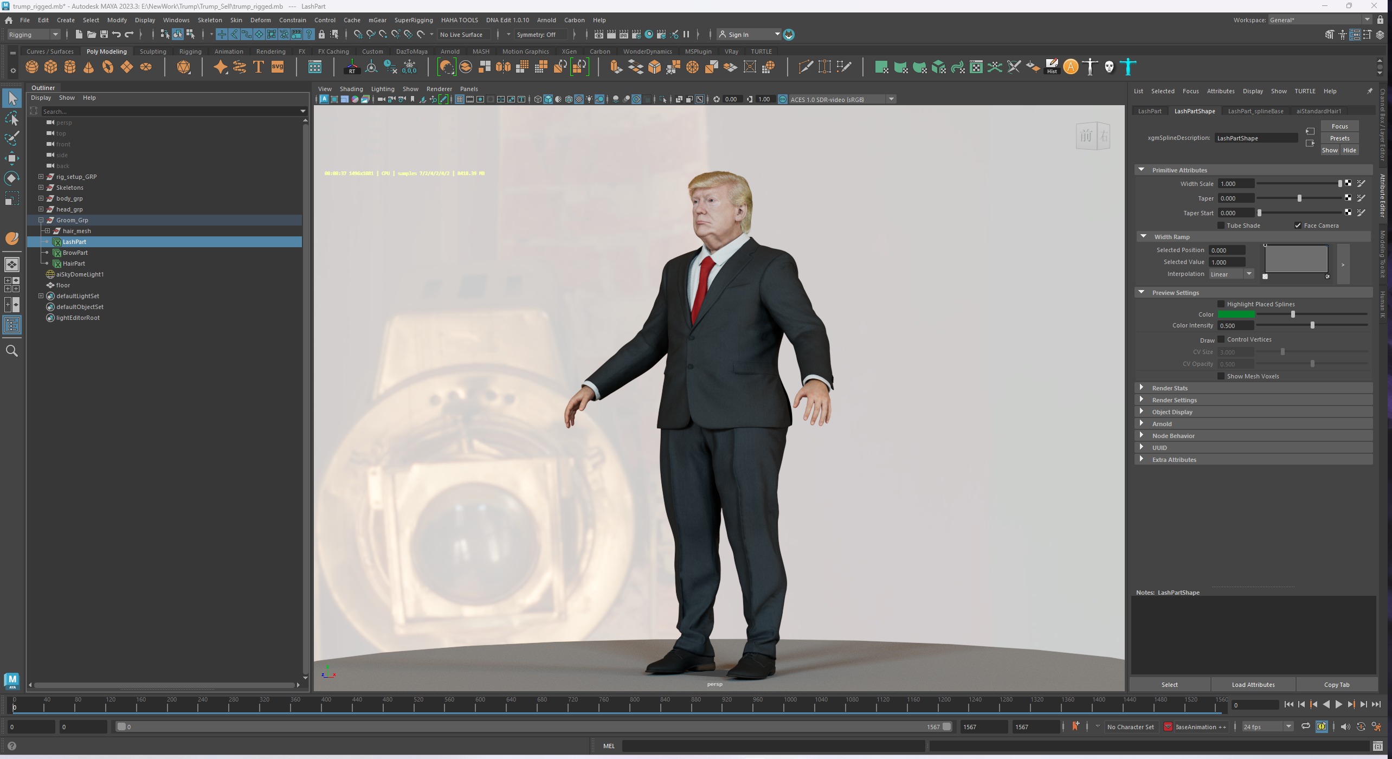This screenshot has width=1392, height=759.
Task: Open the 24 fps frame rate dropdown
Action: point(1267,727)
